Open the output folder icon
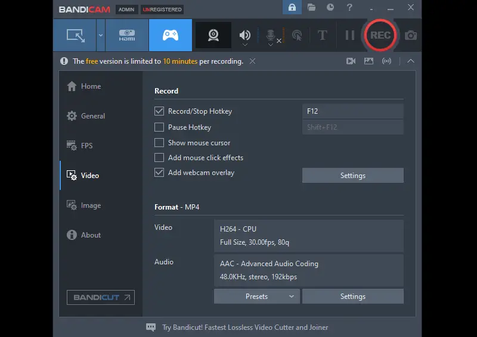The width and height of the screenshot is (477, 337). tap(311, 7)
